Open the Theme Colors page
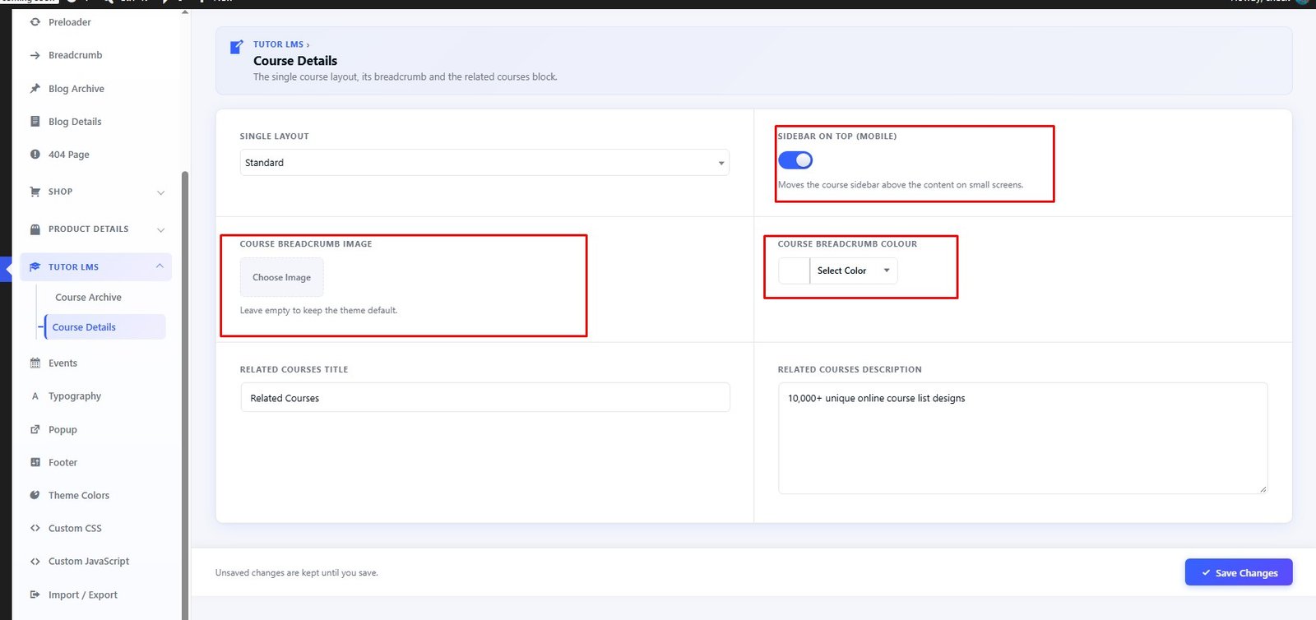Viewport: 1316px width, 620px height. click(x=79, y=495)
